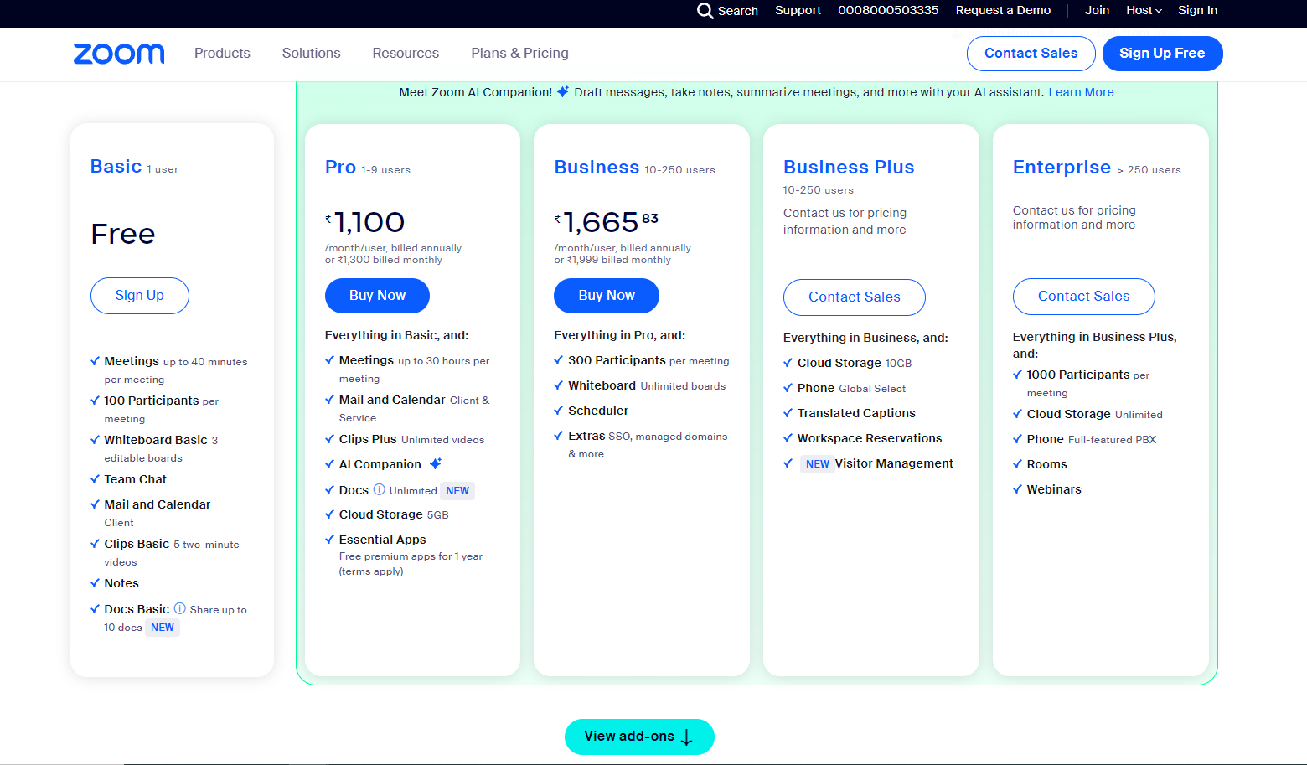Click the Enterprise plan title
The image size is (1307, 765).
1062,168
